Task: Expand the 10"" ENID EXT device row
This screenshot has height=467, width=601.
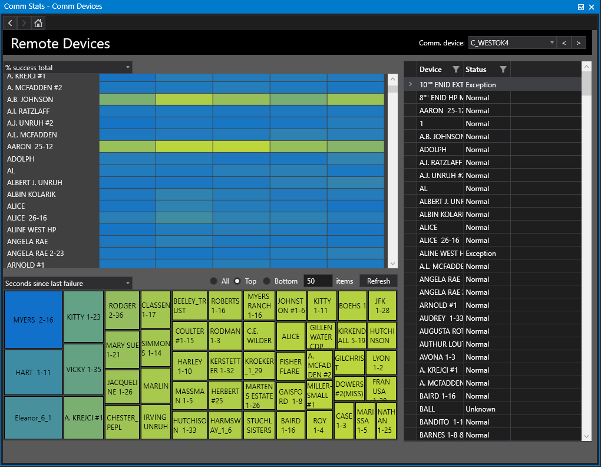Action: 410,84
